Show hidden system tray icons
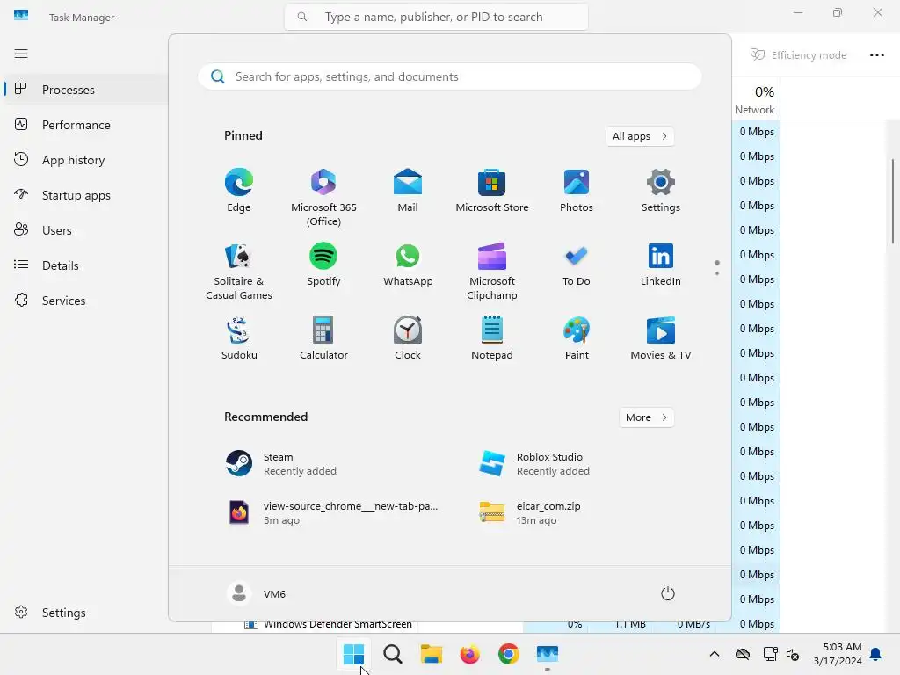Viewport: 900px width, 675px height. [714, 654]
